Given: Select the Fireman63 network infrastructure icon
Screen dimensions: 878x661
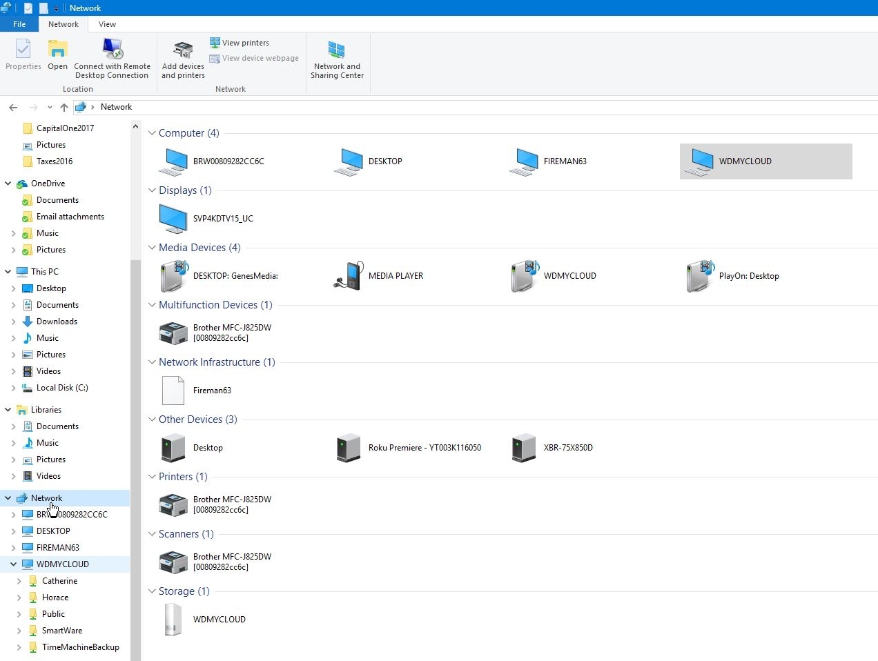Looking at the screenshot, I should (173, 391).
